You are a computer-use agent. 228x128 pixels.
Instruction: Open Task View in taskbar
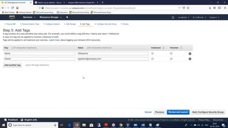[x=62, y=125]
